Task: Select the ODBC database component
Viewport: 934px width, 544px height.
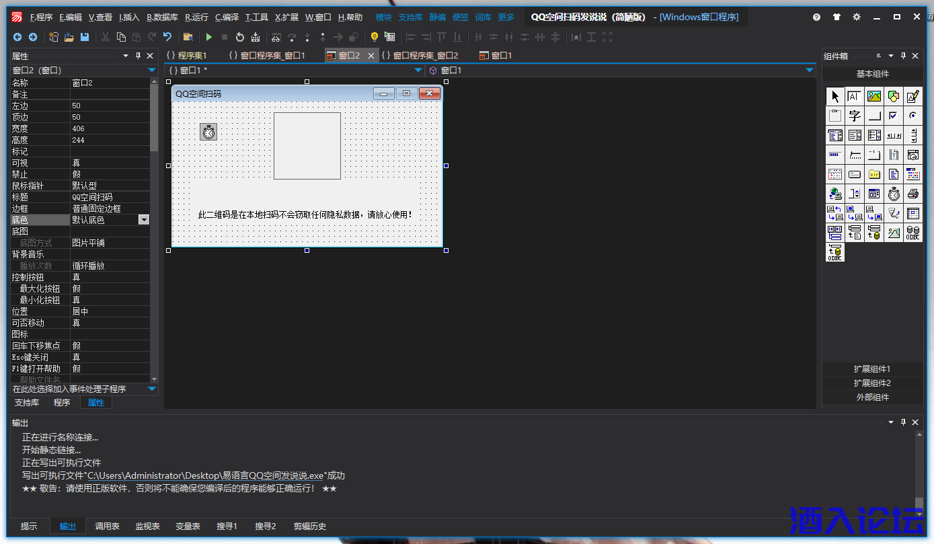Action: point(912,232)
